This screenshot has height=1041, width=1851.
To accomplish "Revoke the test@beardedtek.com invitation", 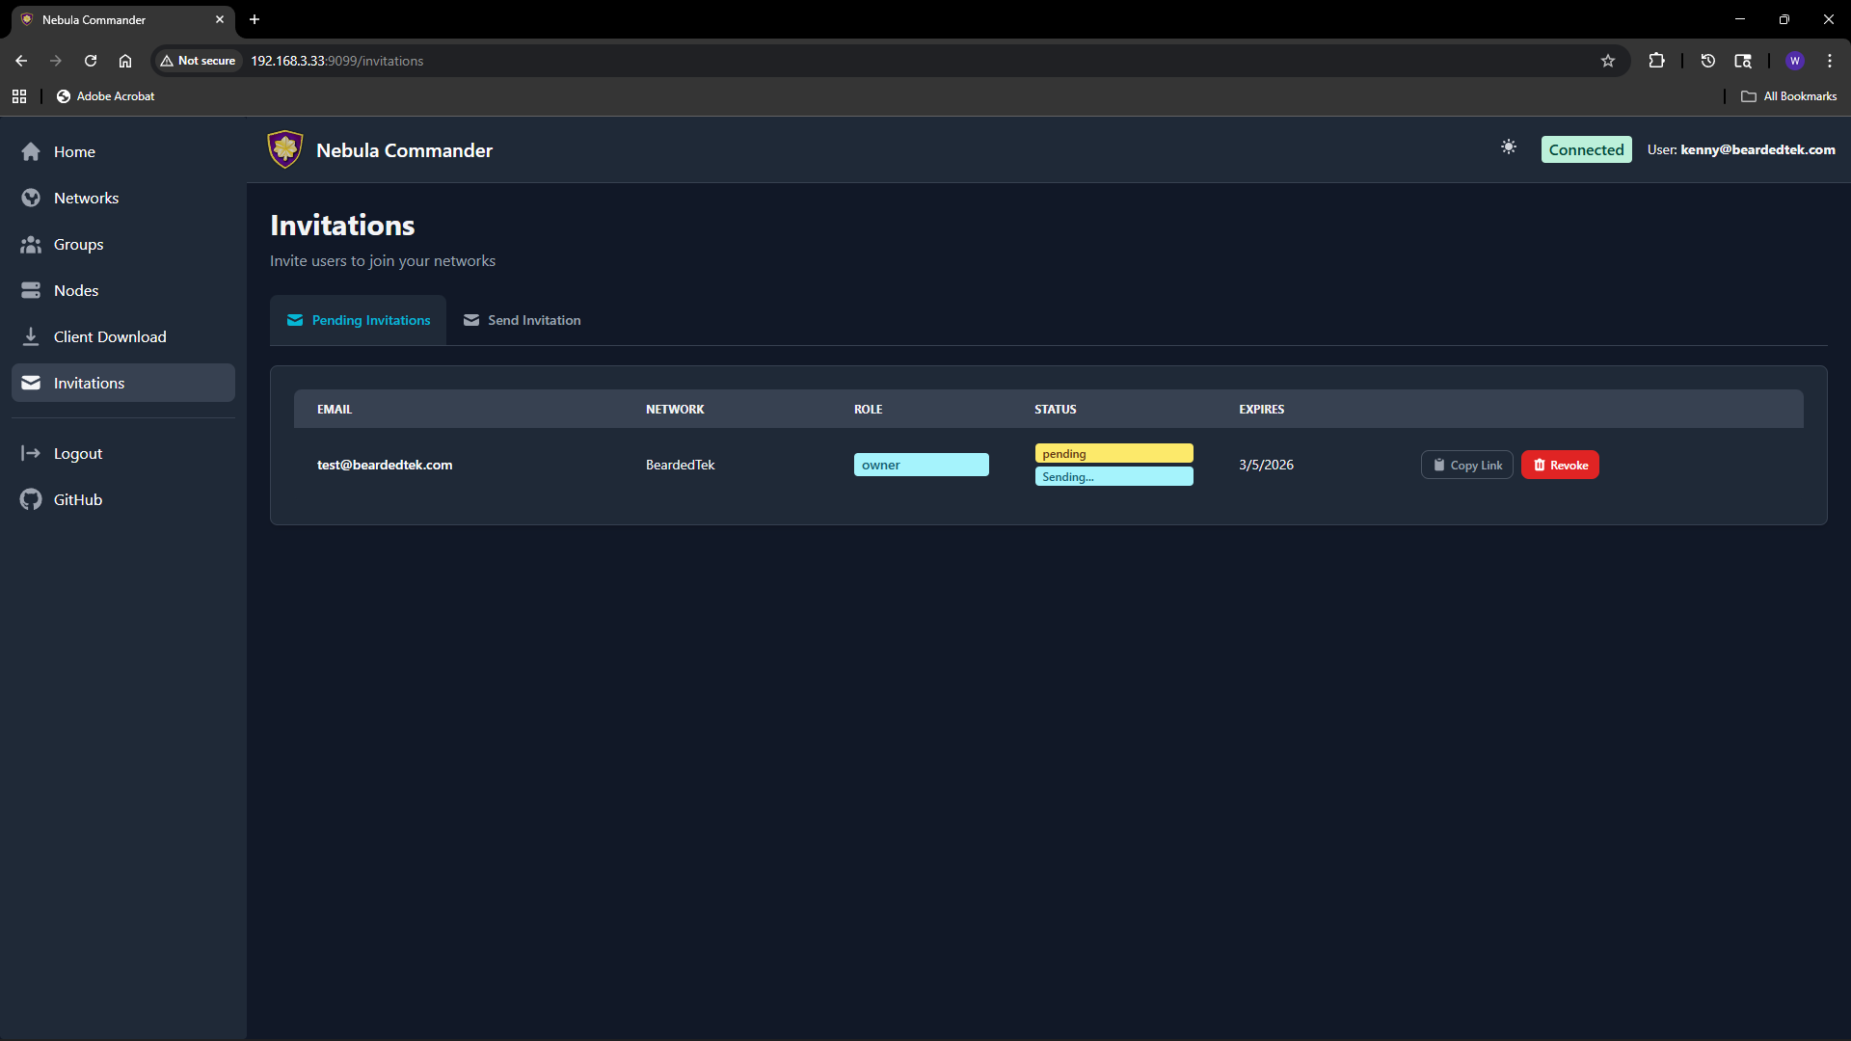I will click(1560, 465).
